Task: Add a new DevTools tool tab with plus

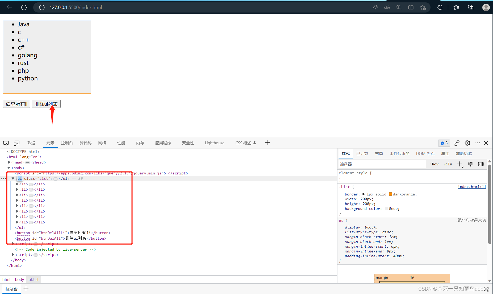Action: (x=268, y=143)
